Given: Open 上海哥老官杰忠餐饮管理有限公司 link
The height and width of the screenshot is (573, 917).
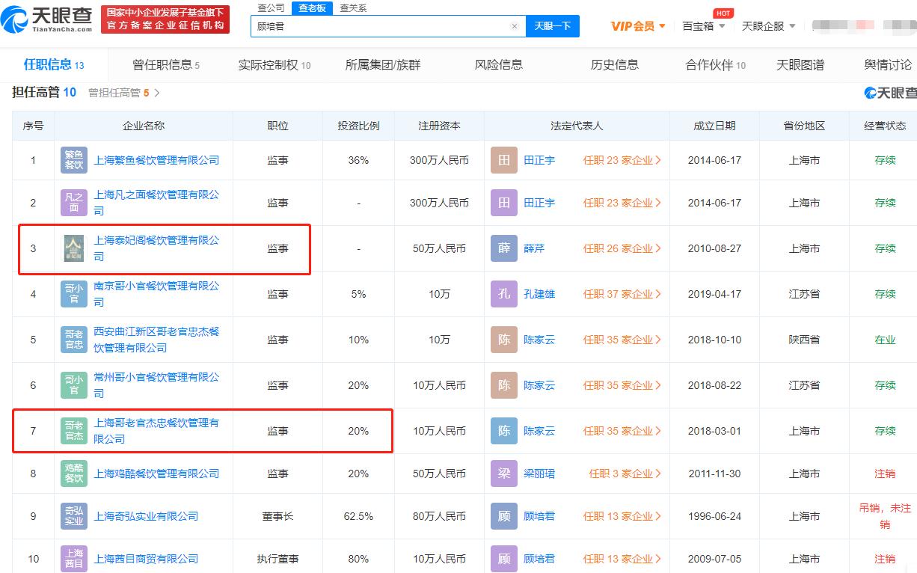Looking at the screenshot, I should pos(156,431).
